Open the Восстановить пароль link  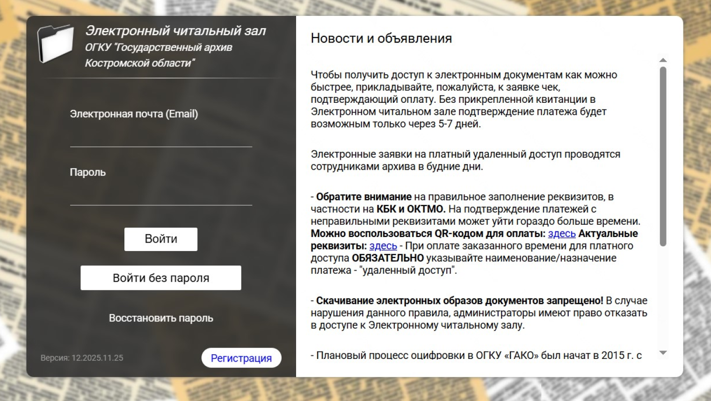(161, 318)
